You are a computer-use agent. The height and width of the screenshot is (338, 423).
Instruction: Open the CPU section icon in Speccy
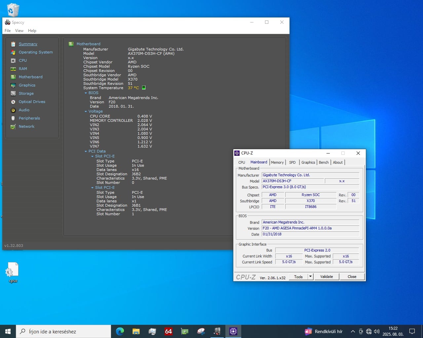13,60
